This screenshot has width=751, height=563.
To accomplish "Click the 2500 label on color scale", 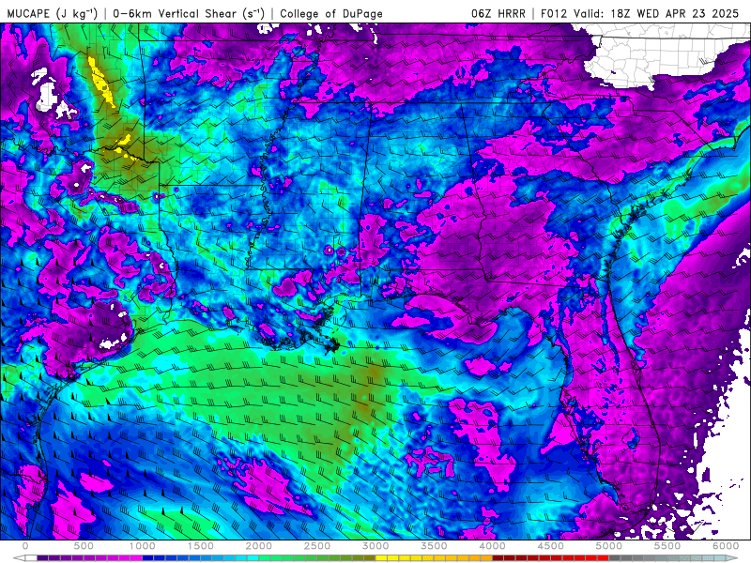I will (317, 546).
